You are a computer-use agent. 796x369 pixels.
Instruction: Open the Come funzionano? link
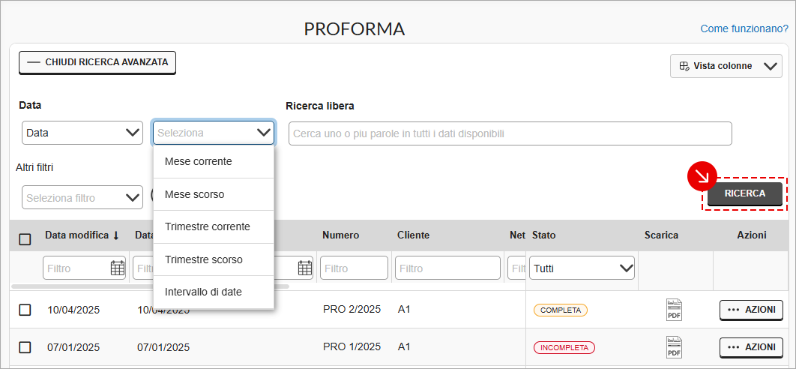(744, 29)
